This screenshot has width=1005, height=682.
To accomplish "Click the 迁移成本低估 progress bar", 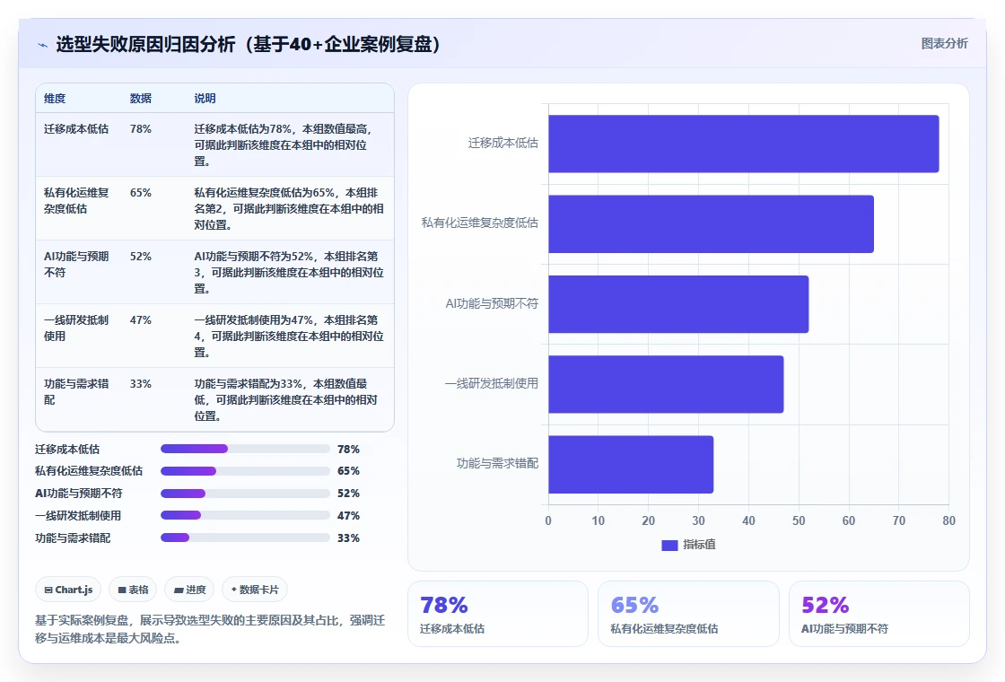I will click(x=245, y=449).
